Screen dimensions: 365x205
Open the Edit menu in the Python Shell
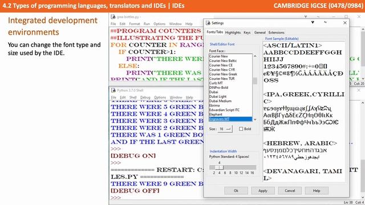click(123, 97)
